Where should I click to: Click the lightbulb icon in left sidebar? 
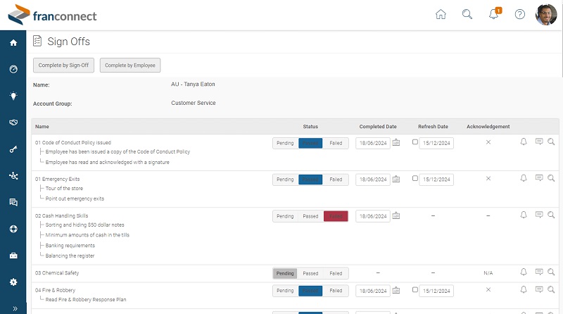pyautogui.click(x=13, y=96)
